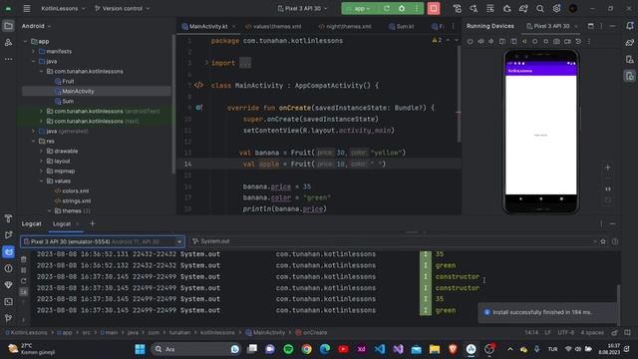This screenshot has height=359, width=638.
Task: Open the Logcat tool window icon
Action: pos(8,252)
